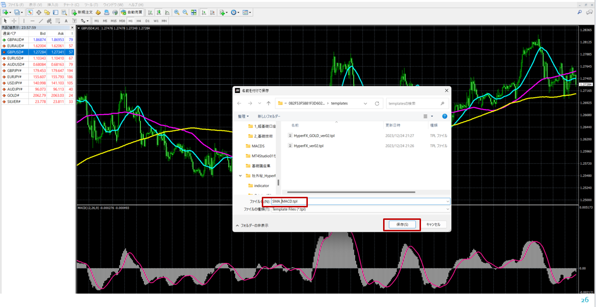
Task: Select the crosshair cursor tool
Action: 14,21
